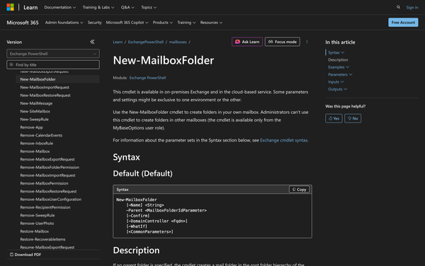Vote Yes for page helpful

tap(334, 119)
